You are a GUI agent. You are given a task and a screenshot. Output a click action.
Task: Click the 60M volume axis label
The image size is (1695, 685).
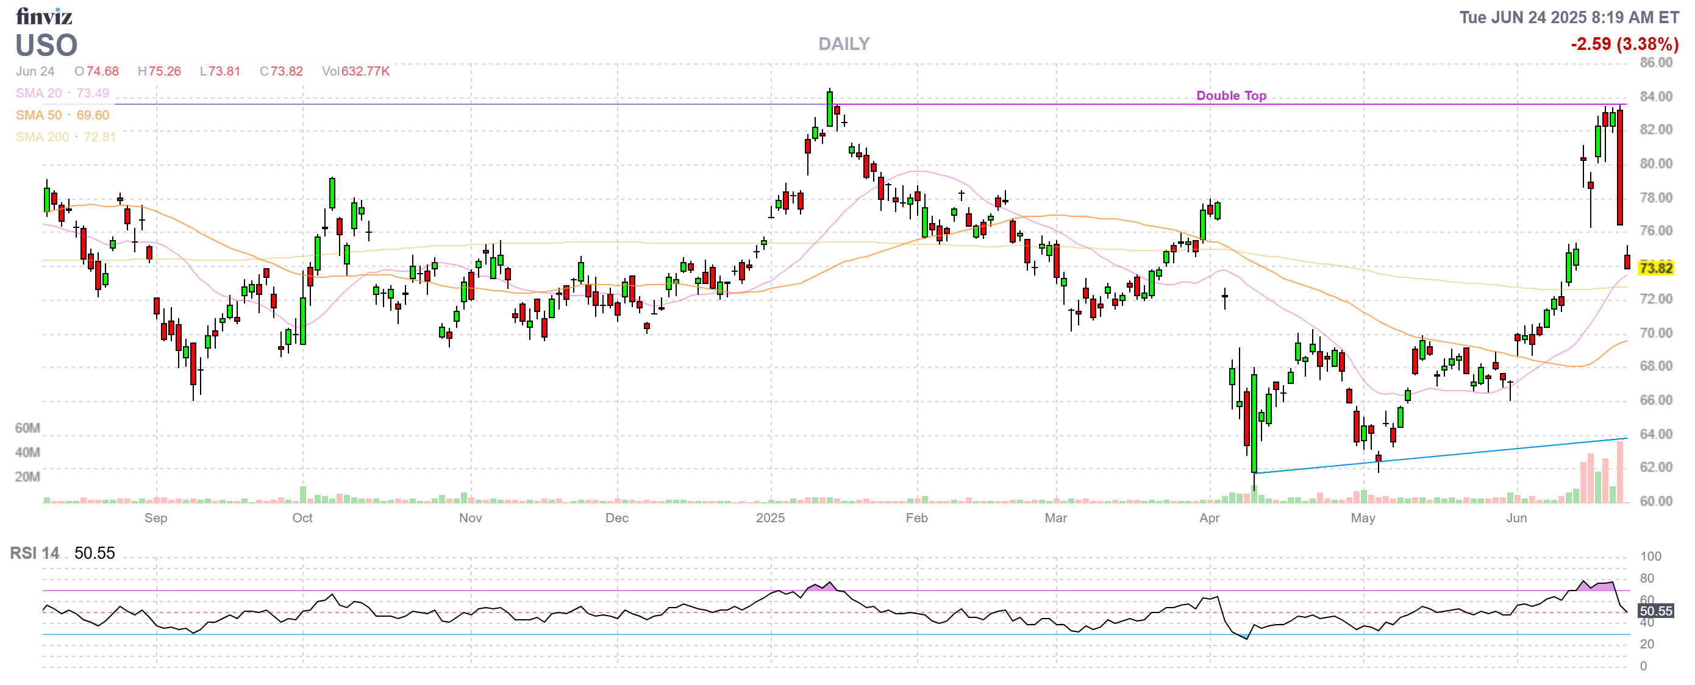tap(27, 428)
